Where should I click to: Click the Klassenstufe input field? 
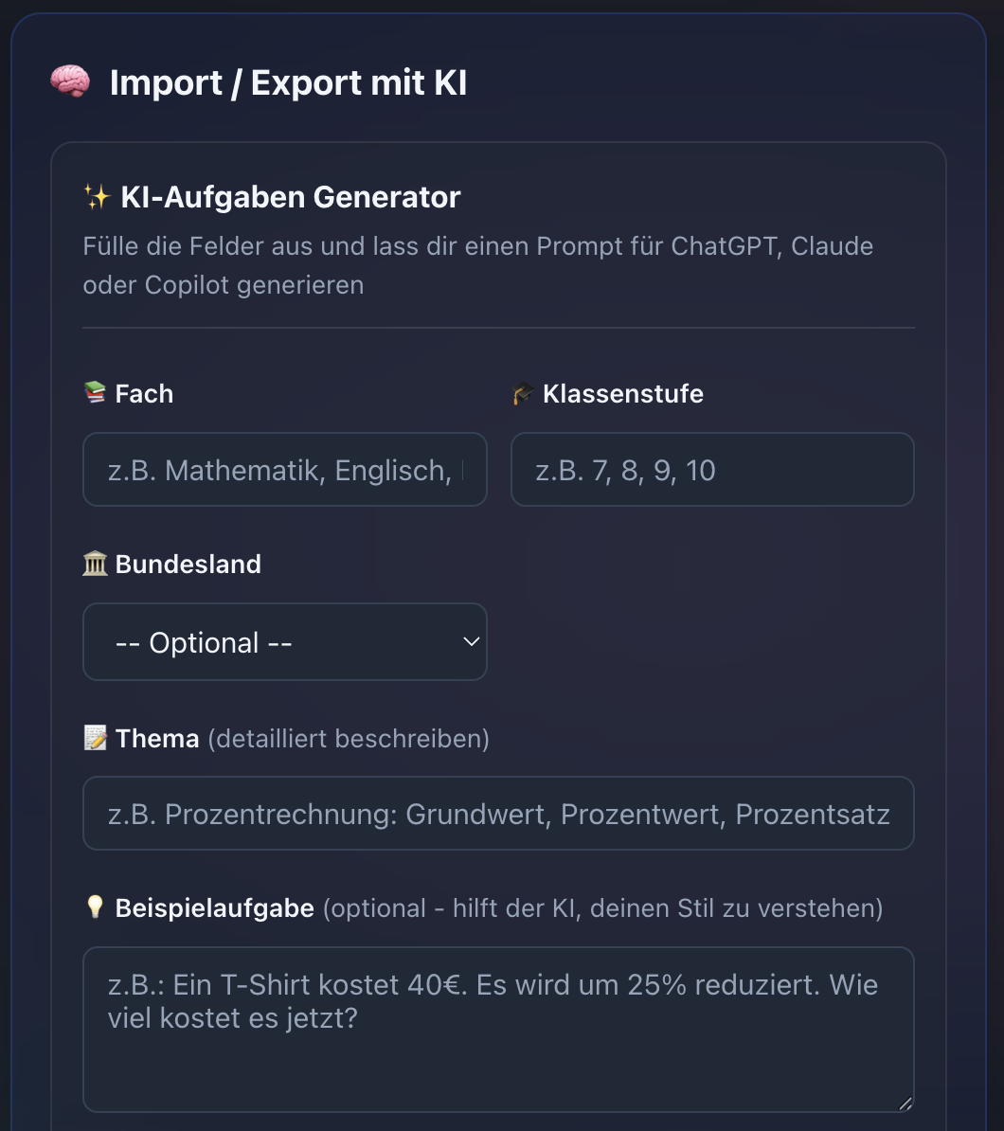click(712, 469)
